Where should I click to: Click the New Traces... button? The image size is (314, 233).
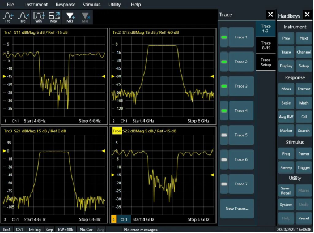pos(237,209)
